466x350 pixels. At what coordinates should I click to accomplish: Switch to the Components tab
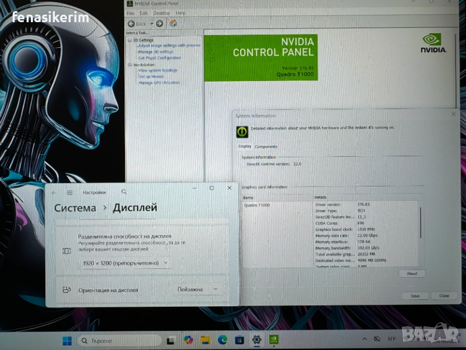266,147
